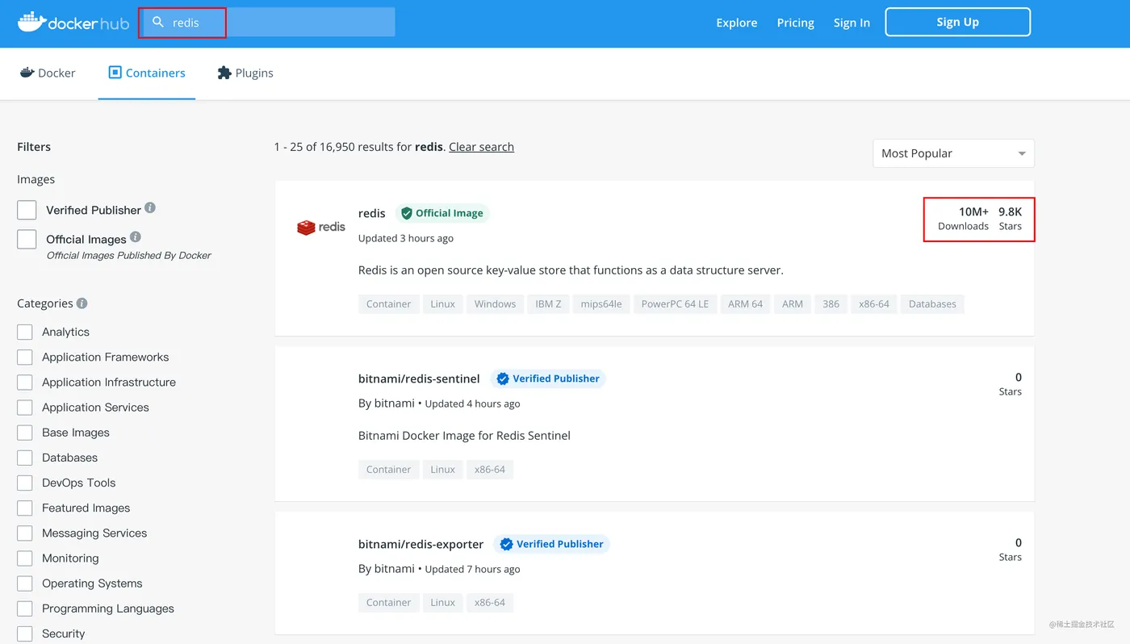The image size is (1130, 644).
Task: Click the Verified Publisher info icon
Action: click(150, 208)
